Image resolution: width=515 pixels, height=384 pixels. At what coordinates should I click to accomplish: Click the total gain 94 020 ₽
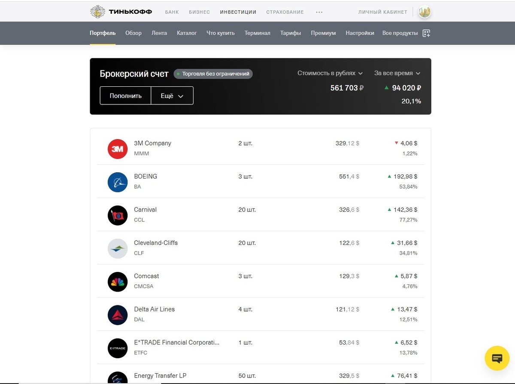(406, 88)
